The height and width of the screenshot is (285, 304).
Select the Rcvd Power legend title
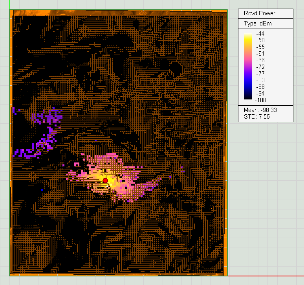[x=259, y=13]
